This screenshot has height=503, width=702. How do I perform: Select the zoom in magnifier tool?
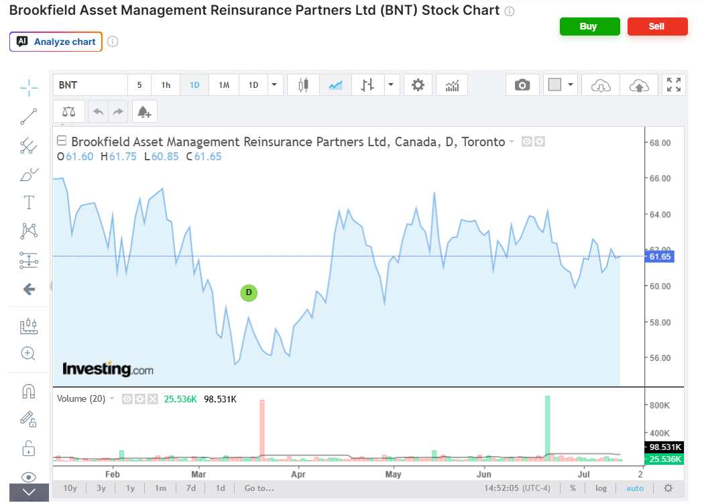28,353
